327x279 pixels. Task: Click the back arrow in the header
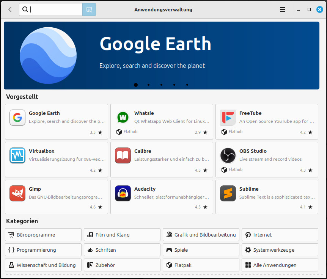[x=10, y=9]
